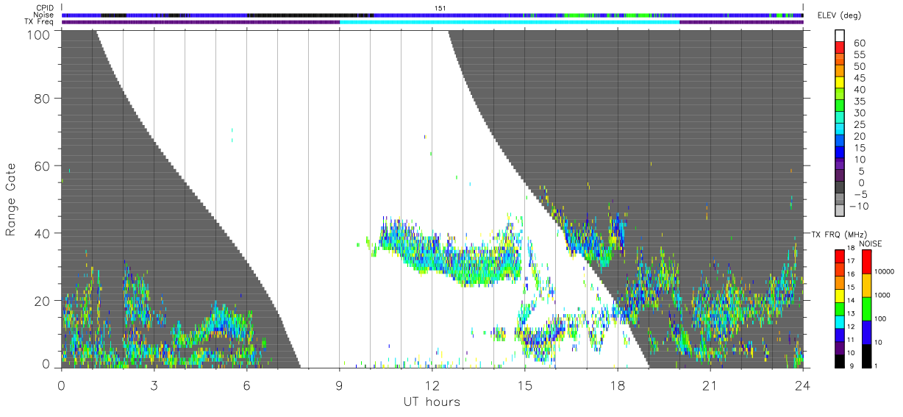Click the CPID value 151
Image resolution: width=903 pixels, height=417 pixels.
440,7
